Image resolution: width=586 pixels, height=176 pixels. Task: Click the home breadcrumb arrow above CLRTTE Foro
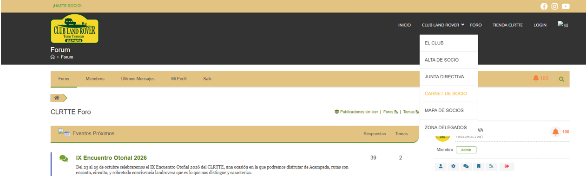[59, 98]
